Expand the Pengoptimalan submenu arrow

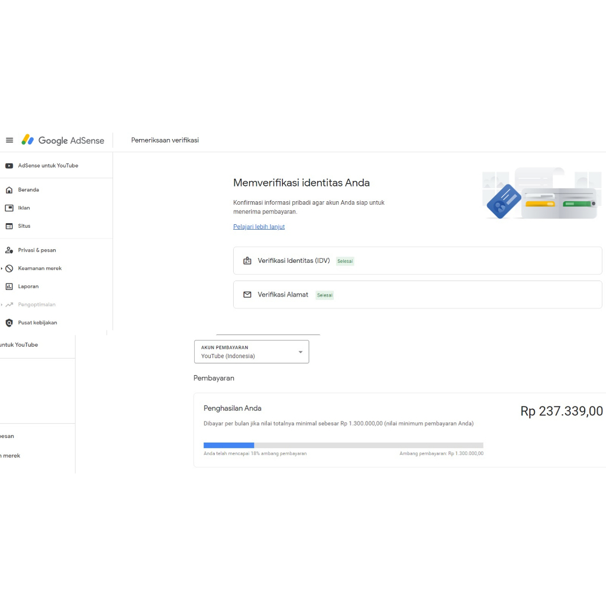2,305
